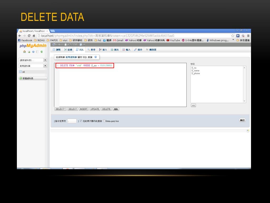This screenshot has height=203, width=270.
Task: Click the SQL query help icon
Action: tap(95, 57)
